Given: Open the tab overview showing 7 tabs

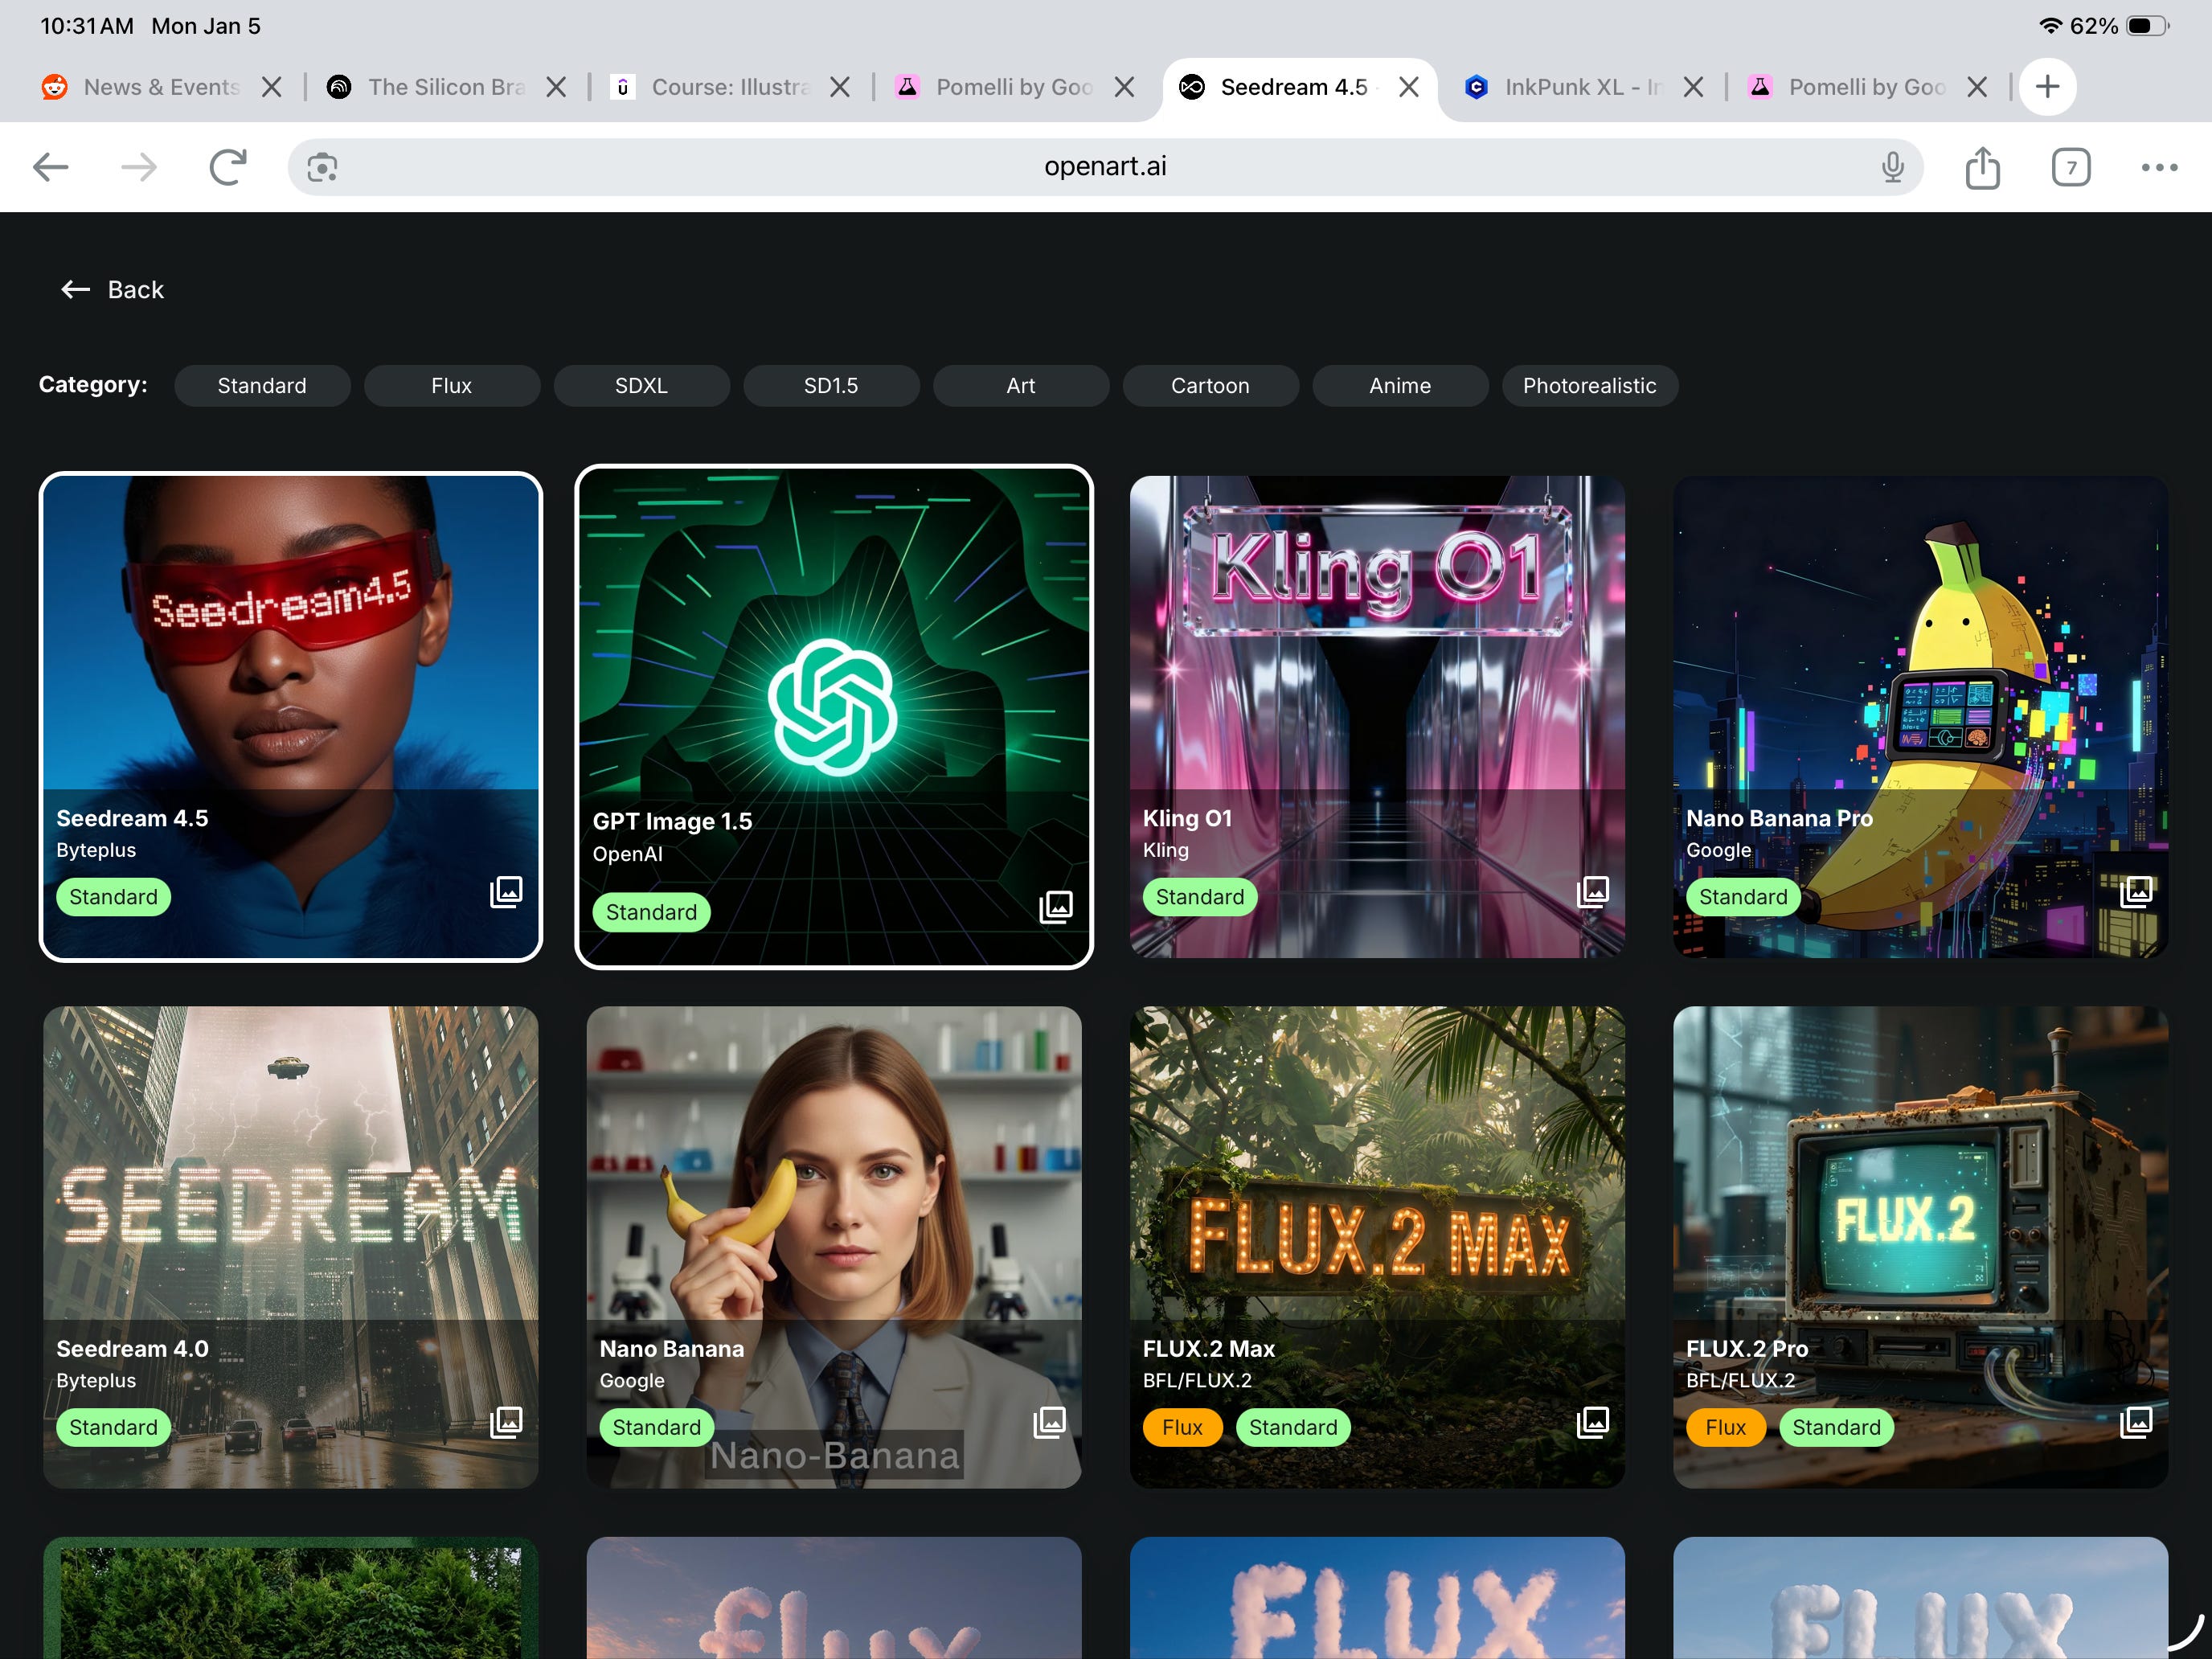Looking at the screenshot, I should (2070, 167).
